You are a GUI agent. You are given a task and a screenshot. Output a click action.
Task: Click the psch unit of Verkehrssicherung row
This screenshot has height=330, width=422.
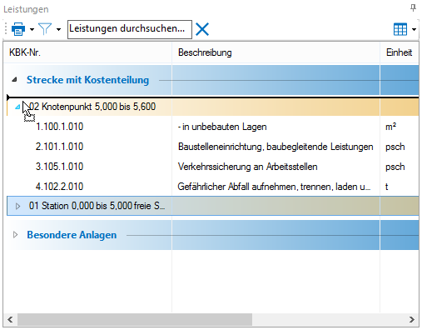(395, 167)
